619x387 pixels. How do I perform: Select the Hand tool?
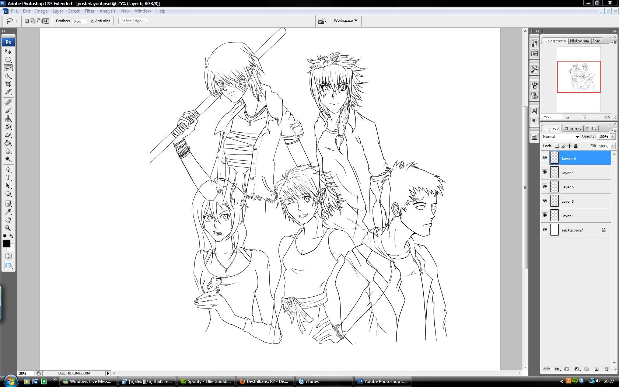[x=8, y=220]
